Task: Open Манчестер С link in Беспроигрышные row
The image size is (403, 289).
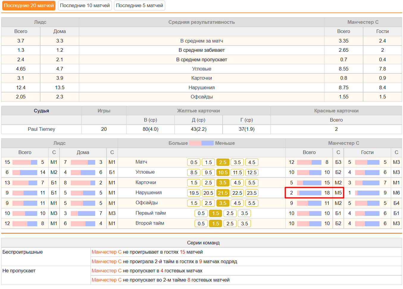Action: [107, 252]
